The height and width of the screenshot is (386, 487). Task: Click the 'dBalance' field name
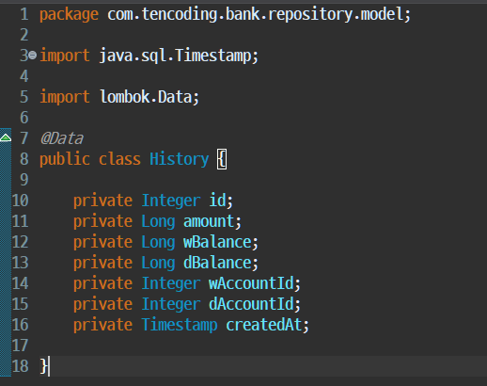pos(217,263)
